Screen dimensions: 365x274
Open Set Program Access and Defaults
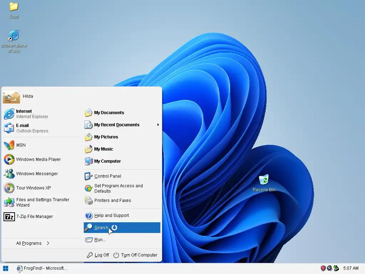click(122, 188)
